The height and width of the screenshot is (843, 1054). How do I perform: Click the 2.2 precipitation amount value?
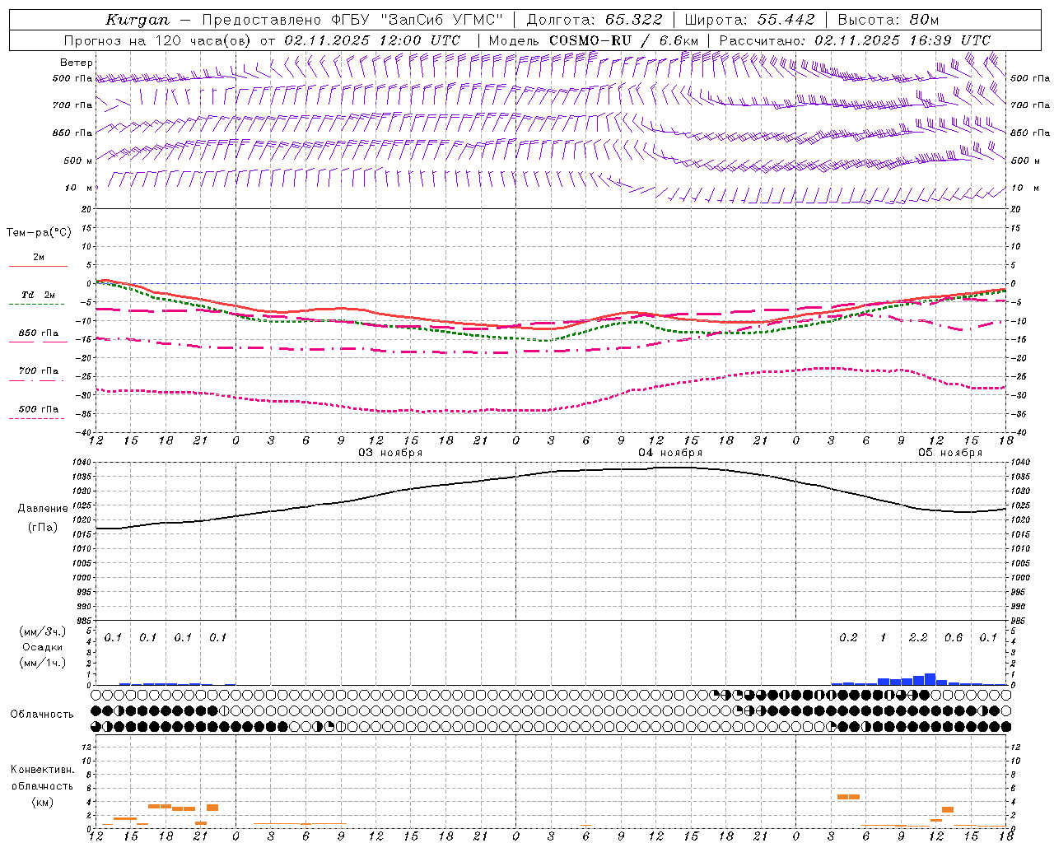919,638
